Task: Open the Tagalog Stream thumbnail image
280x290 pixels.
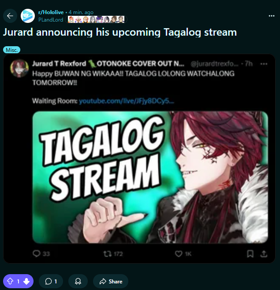Action: click(150, 177)
